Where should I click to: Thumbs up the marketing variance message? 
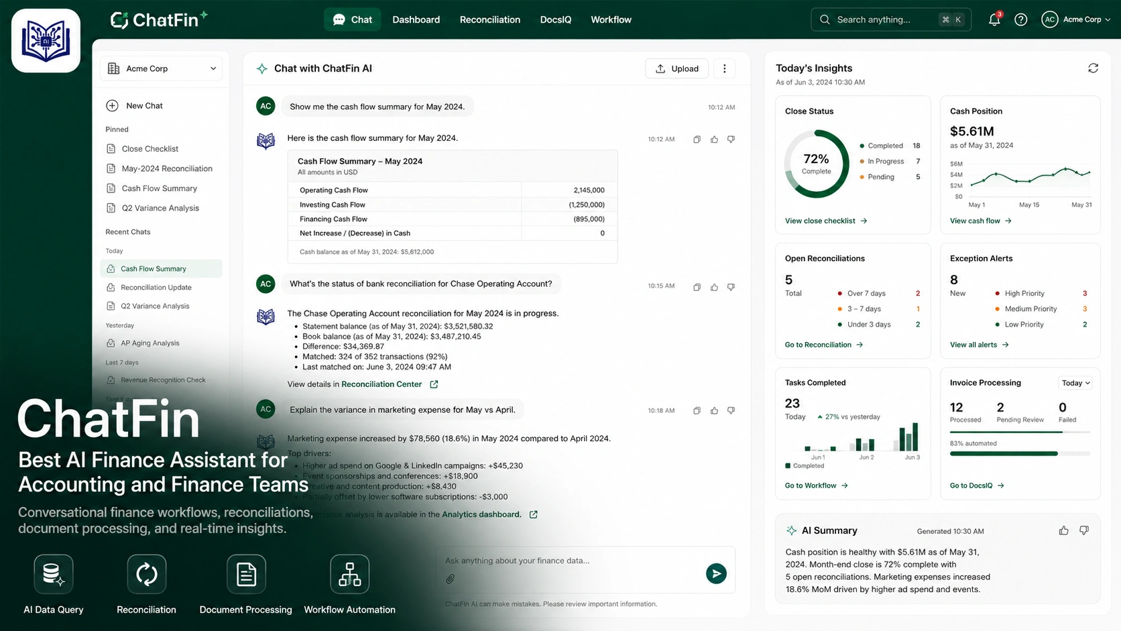[x=714, y=410]
